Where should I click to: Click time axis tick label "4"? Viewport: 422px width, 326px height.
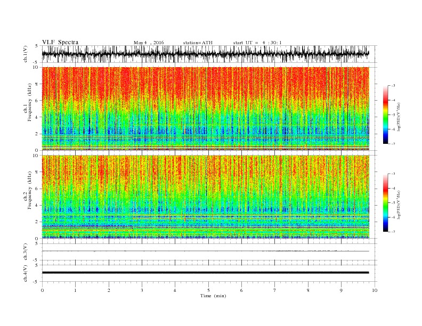175,290
